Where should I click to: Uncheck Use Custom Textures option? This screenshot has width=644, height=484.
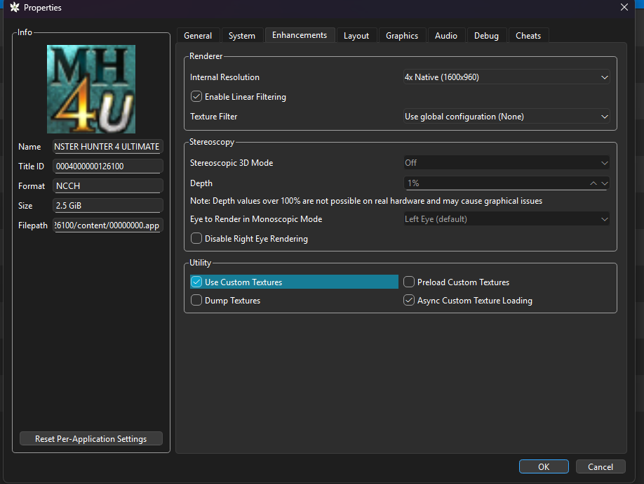click(x=196, y=282)
